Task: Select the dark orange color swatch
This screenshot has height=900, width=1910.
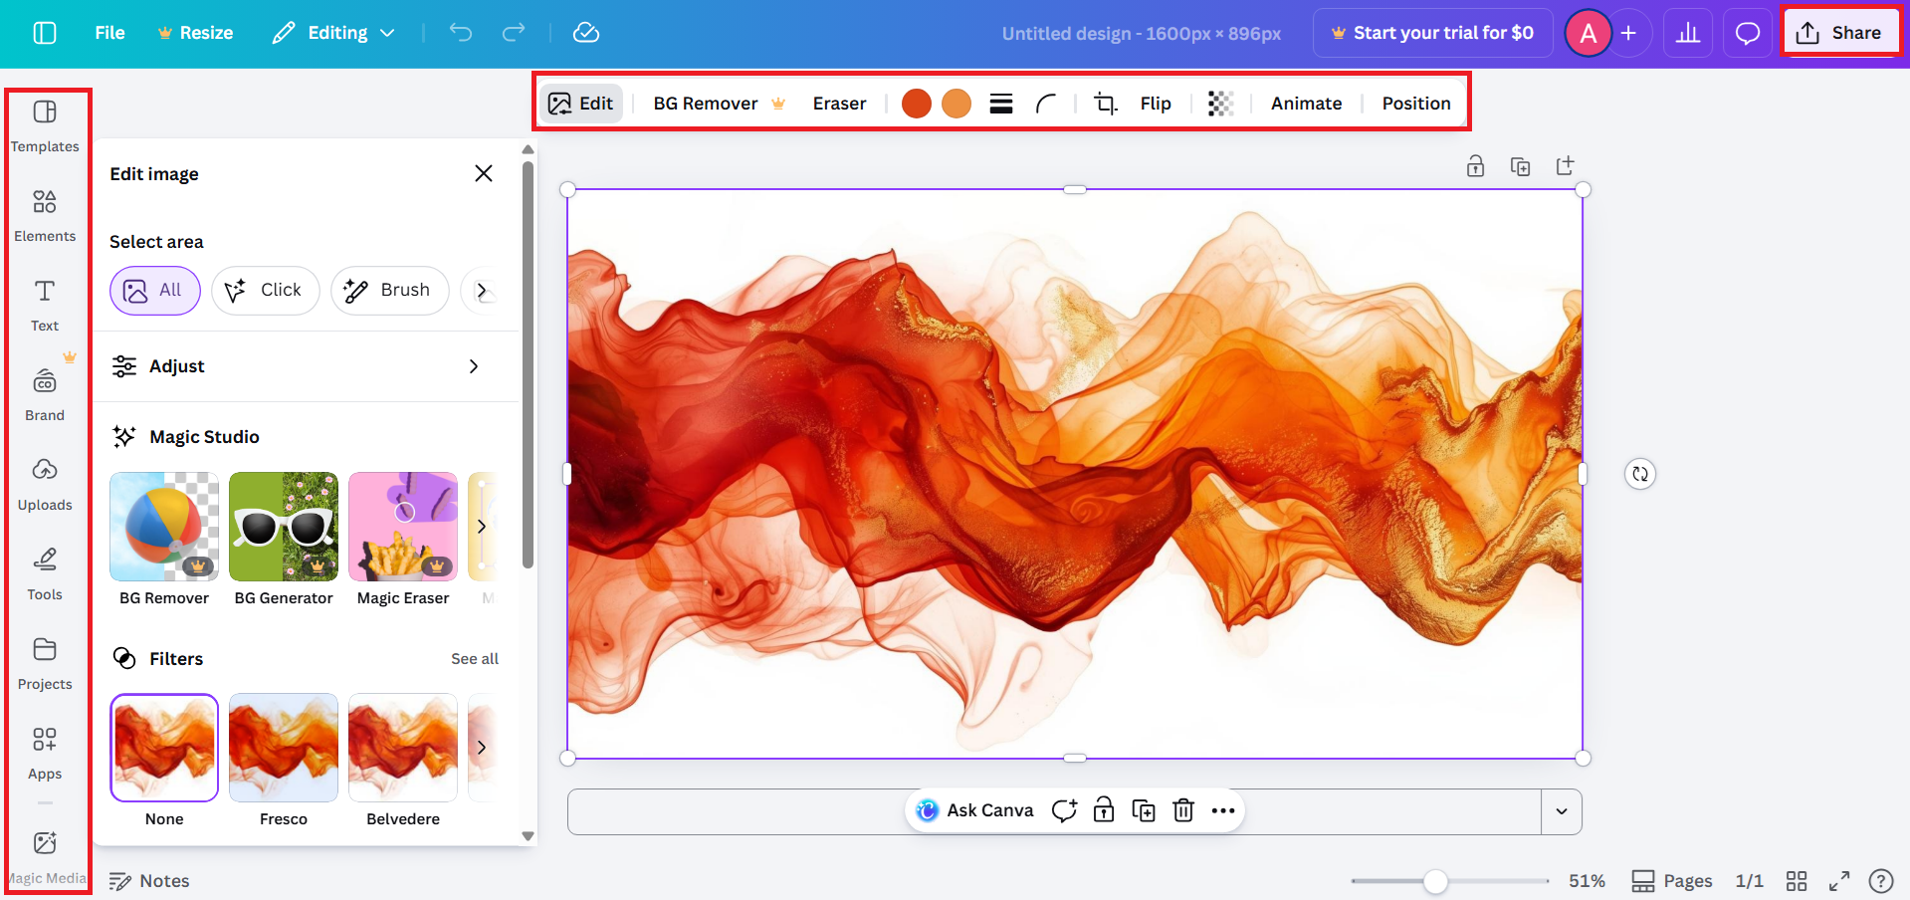Action: pyautogui.click(x=916, y=104)
